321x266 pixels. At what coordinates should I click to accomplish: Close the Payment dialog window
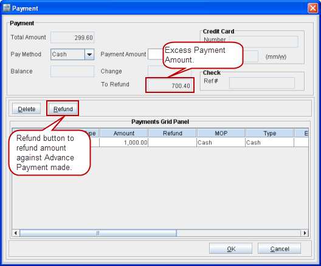(312, 9)
